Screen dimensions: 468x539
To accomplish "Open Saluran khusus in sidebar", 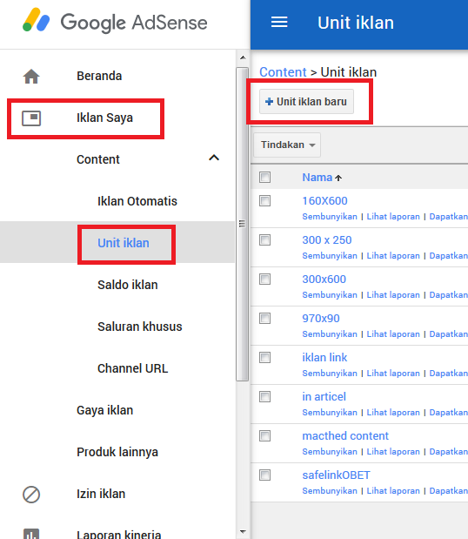I will 140,327.
